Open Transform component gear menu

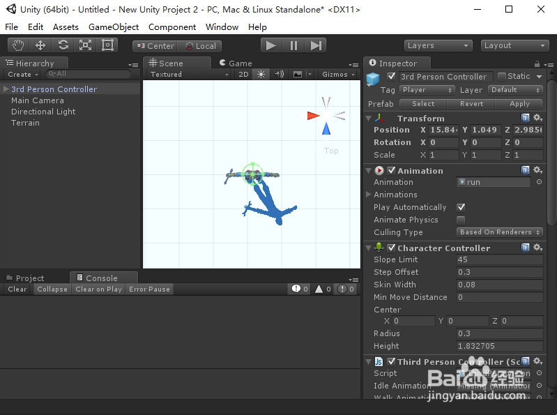pos(537,118)
